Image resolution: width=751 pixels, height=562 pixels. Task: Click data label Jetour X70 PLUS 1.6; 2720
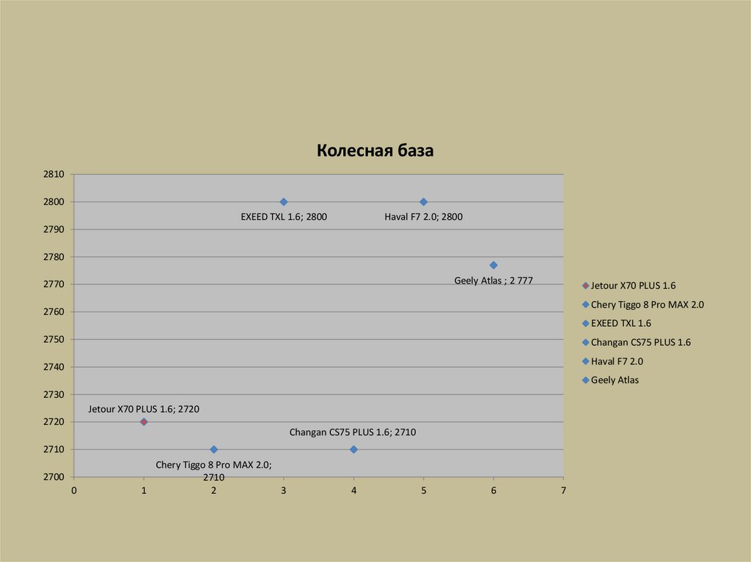tap(144, 410)
